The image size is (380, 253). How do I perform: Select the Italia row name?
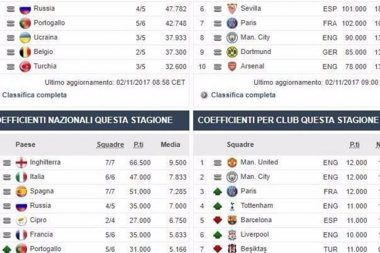tap(37, 177)
